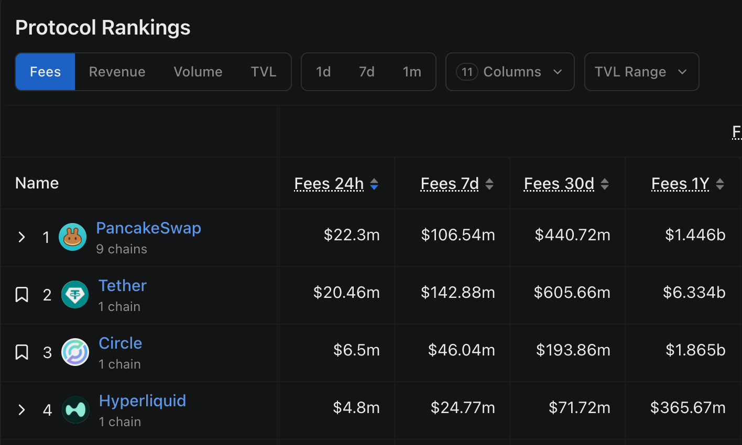Open the PancakeSwap protocol link

point(149,228)
